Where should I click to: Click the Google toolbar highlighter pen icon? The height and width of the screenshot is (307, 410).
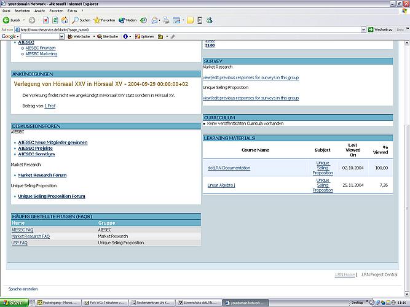click(173, 37)
